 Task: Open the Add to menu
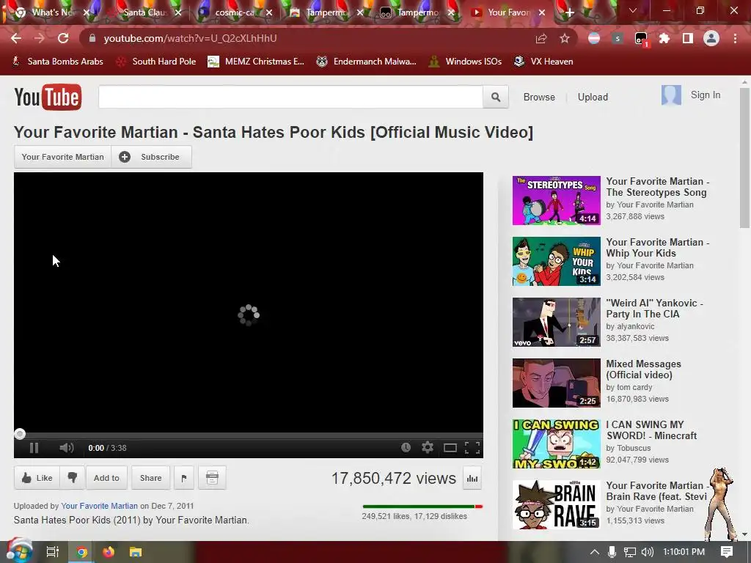[106, 478]
